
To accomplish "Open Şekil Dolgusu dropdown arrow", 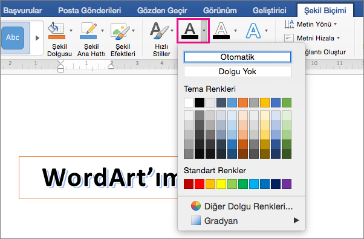I will pos(71,30).
